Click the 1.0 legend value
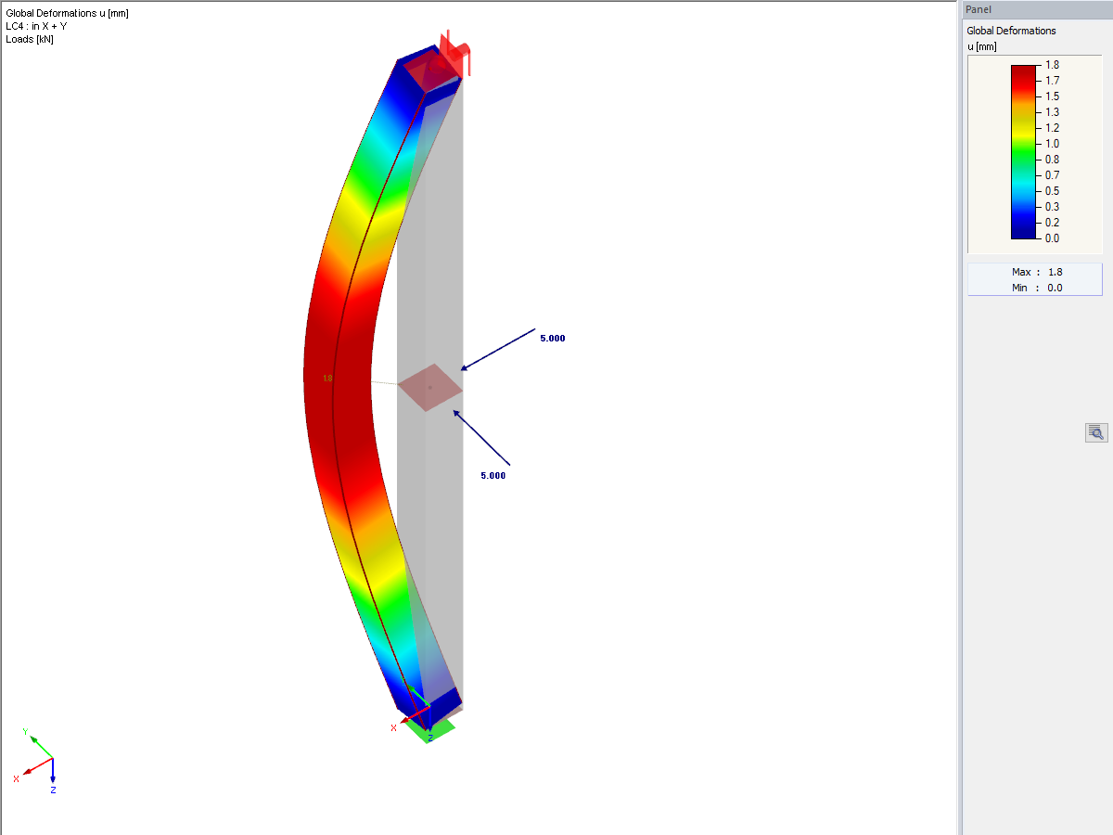Screen dimensions: 1113x835 (x=1052, y=144)
